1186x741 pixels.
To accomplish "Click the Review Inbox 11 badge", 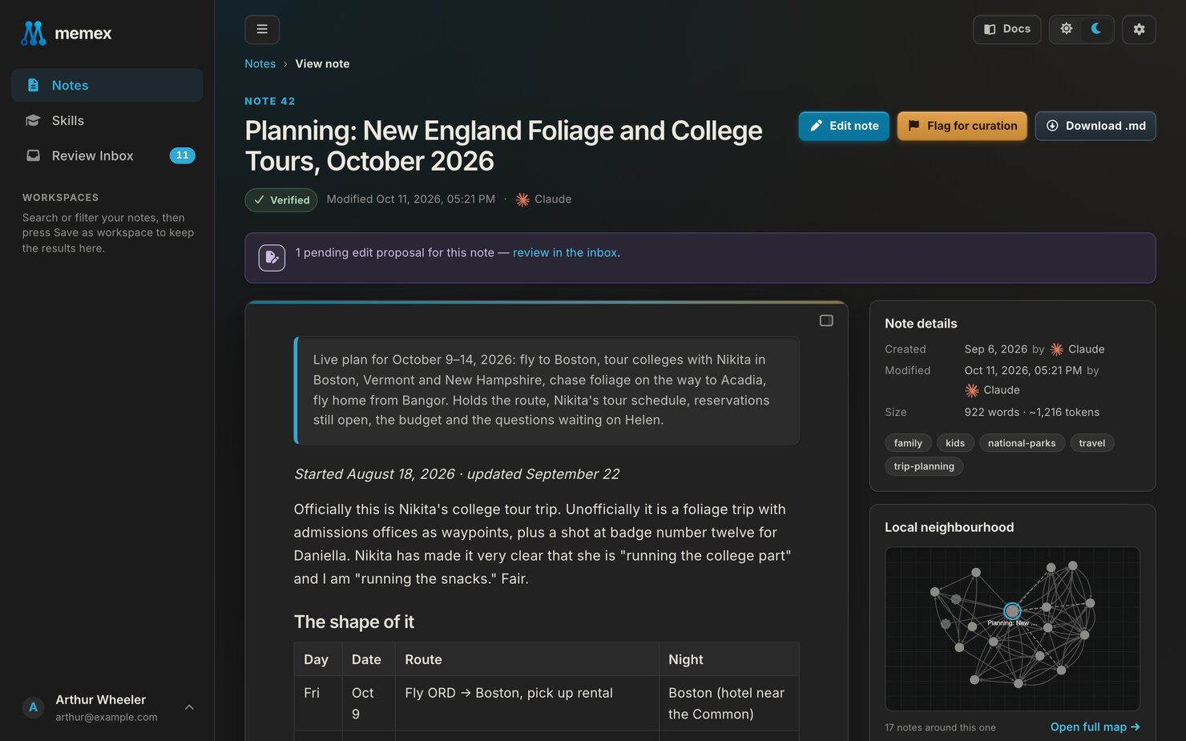I will (182, 155).
